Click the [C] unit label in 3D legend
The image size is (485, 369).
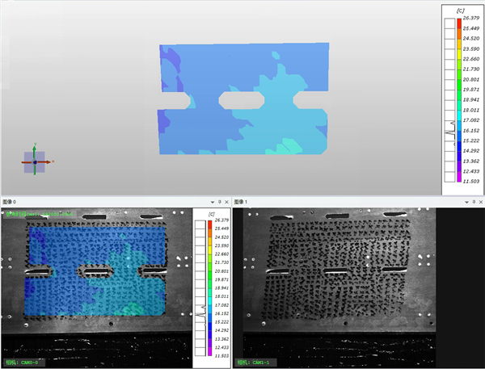(x=460, y=10)
